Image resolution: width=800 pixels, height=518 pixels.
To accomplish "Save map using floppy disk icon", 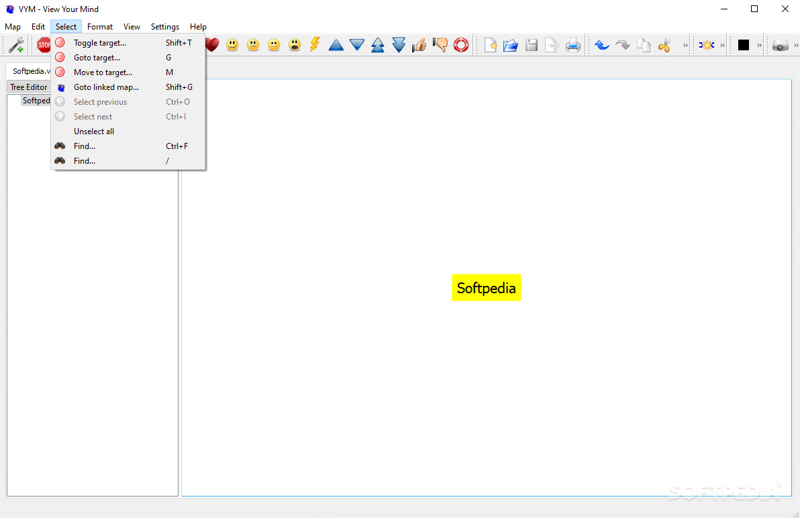I will tap(532, 45).
